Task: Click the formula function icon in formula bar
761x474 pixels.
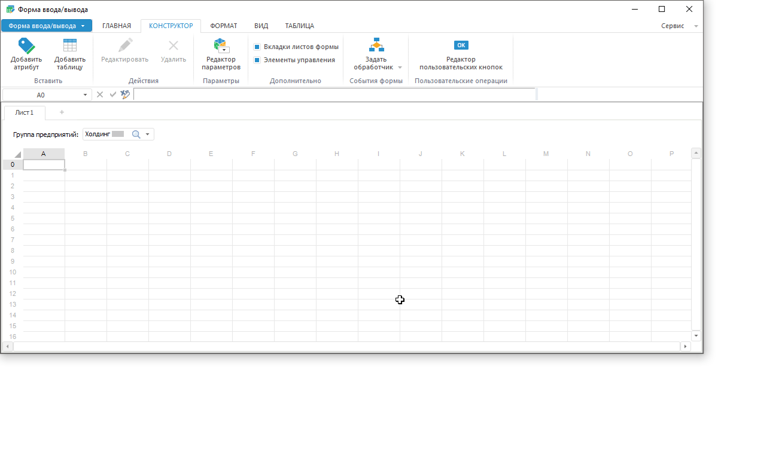Action: [x=125, y=94]
